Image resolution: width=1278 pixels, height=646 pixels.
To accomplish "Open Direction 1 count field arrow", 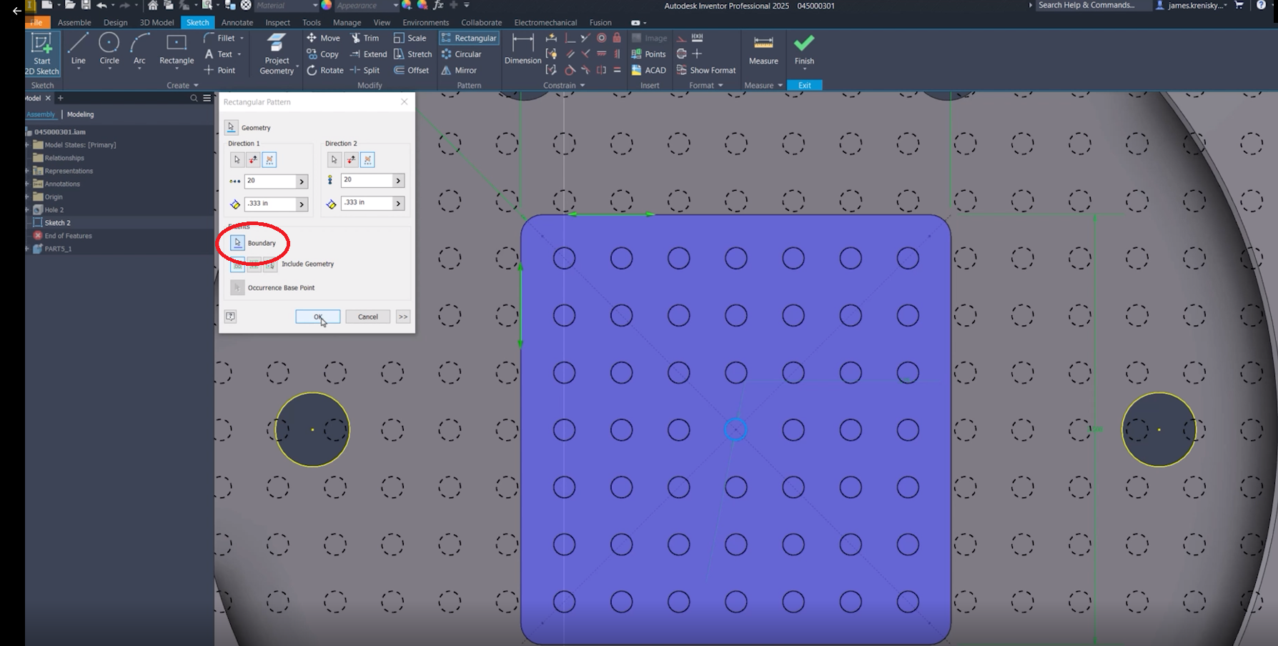I will point(302,182).
